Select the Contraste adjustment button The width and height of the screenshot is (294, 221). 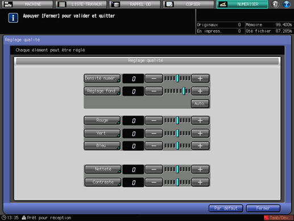point(103,182)
